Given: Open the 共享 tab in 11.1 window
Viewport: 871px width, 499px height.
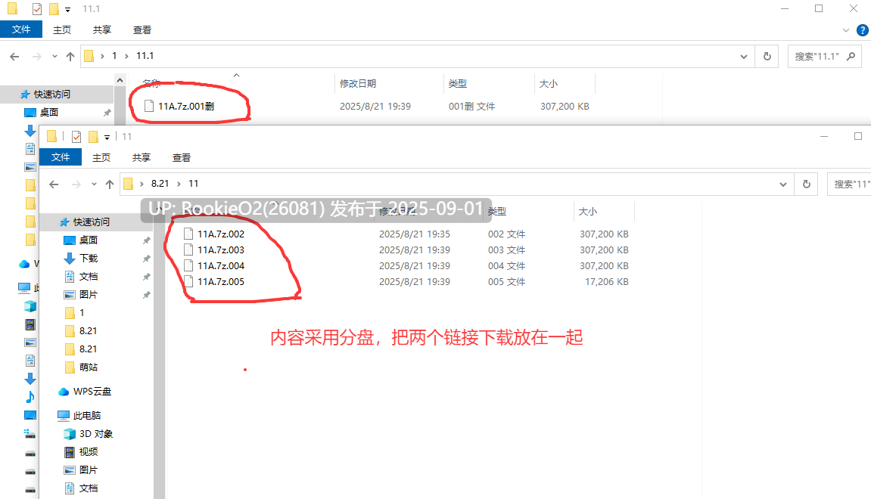Looking at the screenshot, I should coord(101,30).
